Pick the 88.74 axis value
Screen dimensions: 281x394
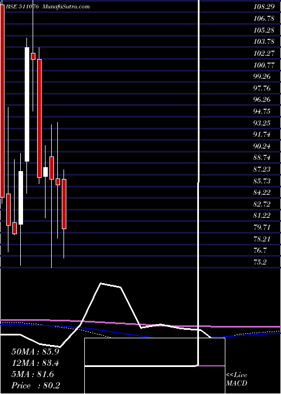pyautogui.click(x=262, y=158)
